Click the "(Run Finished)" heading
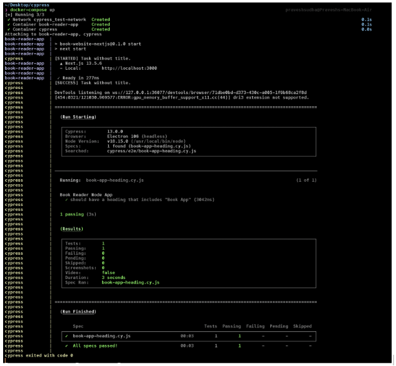This screenshot has width=396, height=366. click(78, 312)
